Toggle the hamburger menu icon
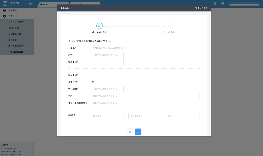Image resolution: width=263 pixels, height=156 pixels. (x=30, y=3)
